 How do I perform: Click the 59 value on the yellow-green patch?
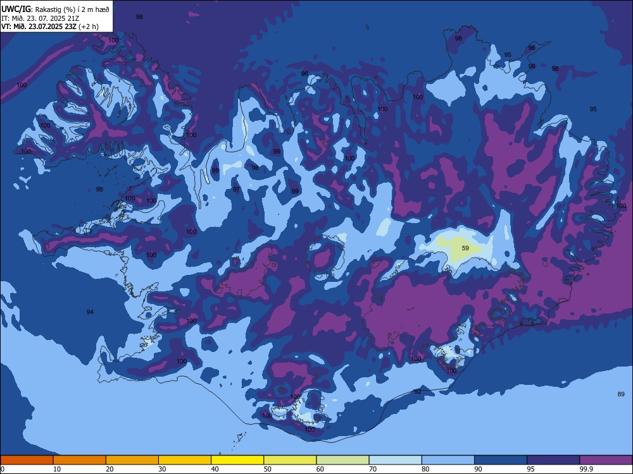pyautogui.click(x=465, y=248)
